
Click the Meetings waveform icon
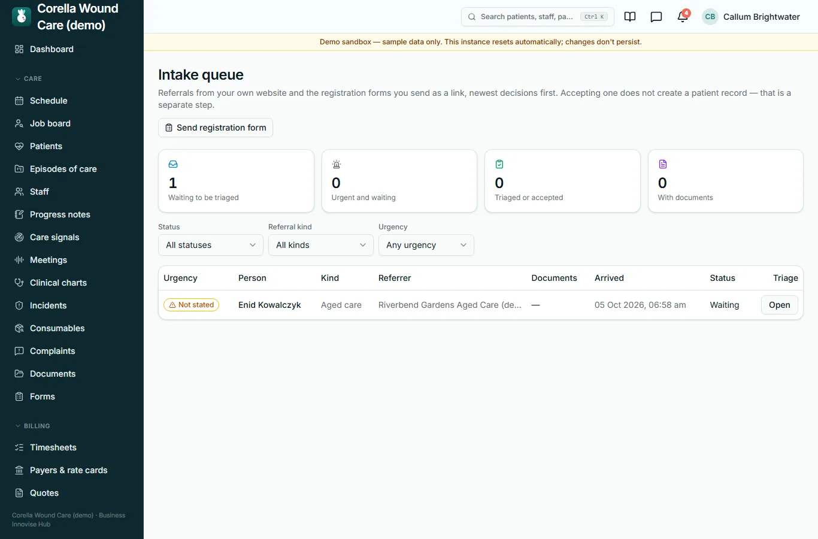[x=19, y=260]
